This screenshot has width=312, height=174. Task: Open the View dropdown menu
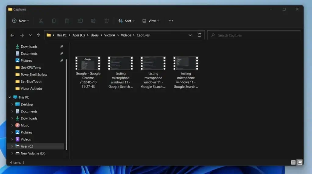(x=150, y=21)
